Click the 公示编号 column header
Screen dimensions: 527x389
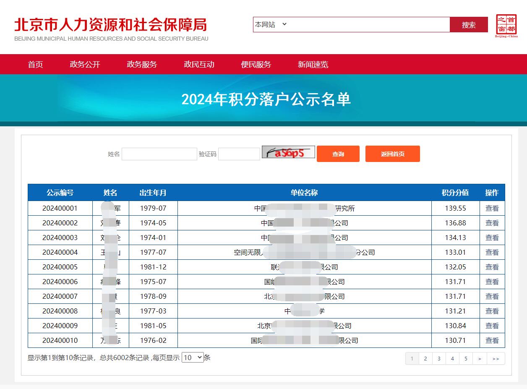pyautogui.click(x=60, y=193)
